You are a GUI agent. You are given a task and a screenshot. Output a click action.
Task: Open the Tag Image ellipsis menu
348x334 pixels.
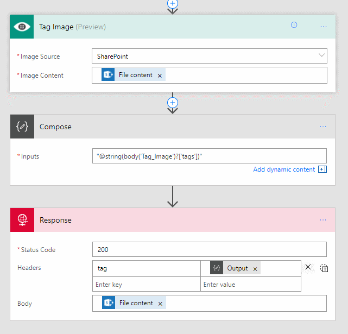click(x=324, y=26)
